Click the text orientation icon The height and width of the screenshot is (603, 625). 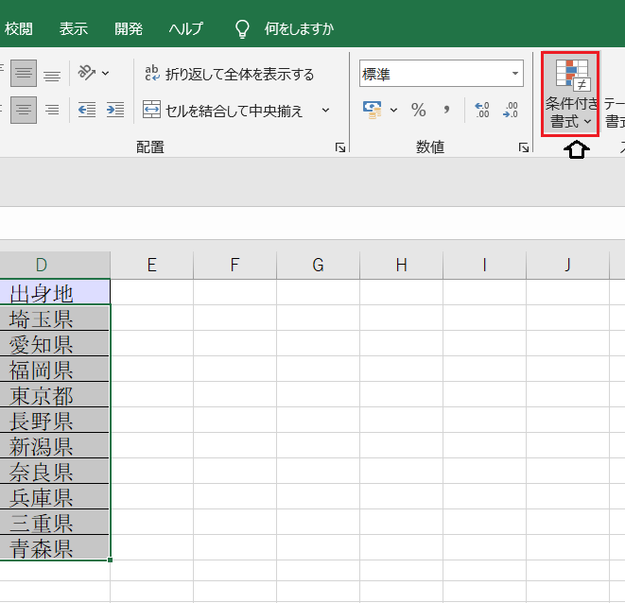pyautogui.click(x=86, y=73)
